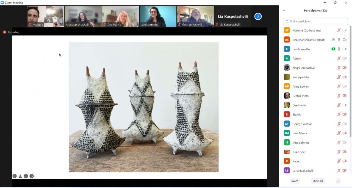This screenshot has width=352, height=188.
Task: Click the next slide arrow in presentation
Action: pyautogui.click(x=32, y=176)
